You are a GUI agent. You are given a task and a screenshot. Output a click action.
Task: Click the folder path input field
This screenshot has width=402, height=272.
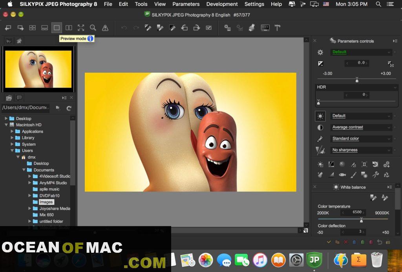coord(26,108)
